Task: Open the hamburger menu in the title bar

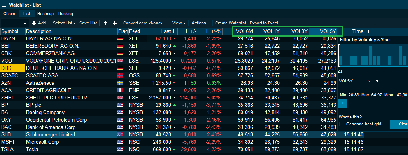Action: [4, 5]
